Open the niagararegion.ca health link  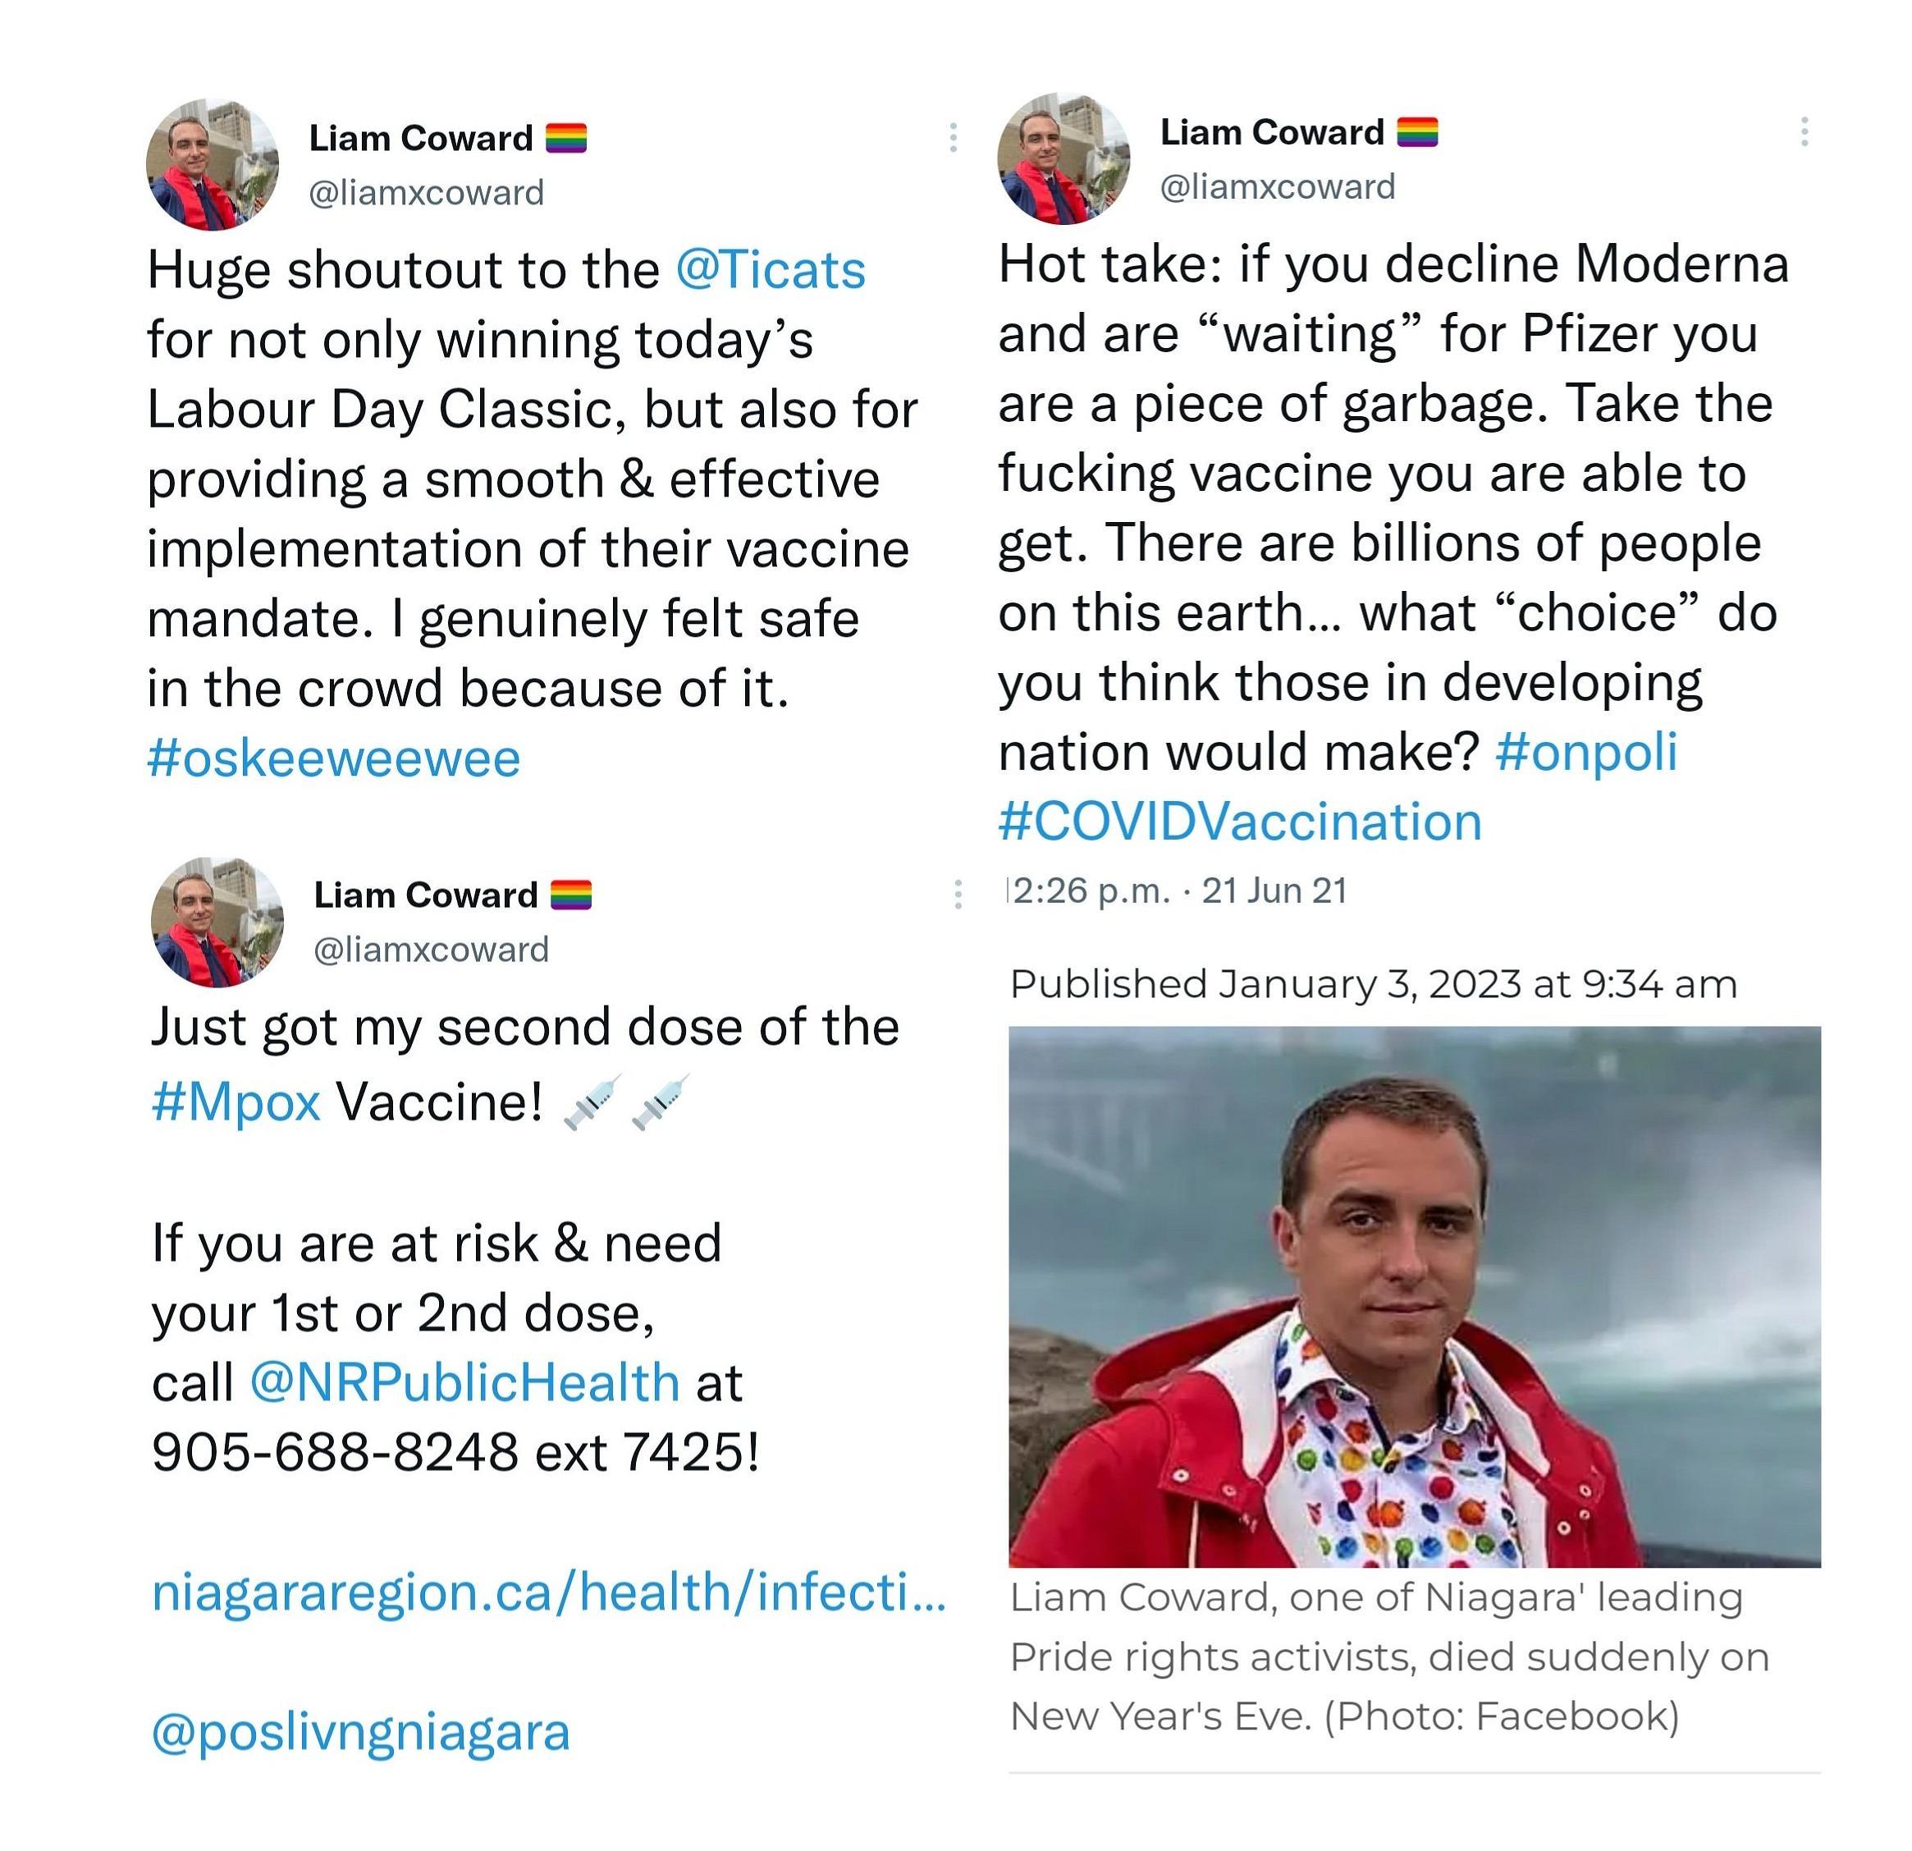coord(548,1592)
